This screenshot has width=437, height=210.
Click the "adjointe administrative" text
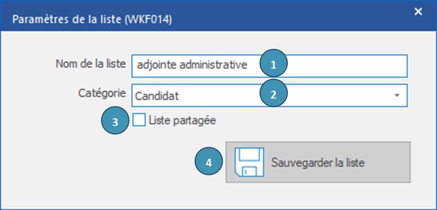(192, 66)
